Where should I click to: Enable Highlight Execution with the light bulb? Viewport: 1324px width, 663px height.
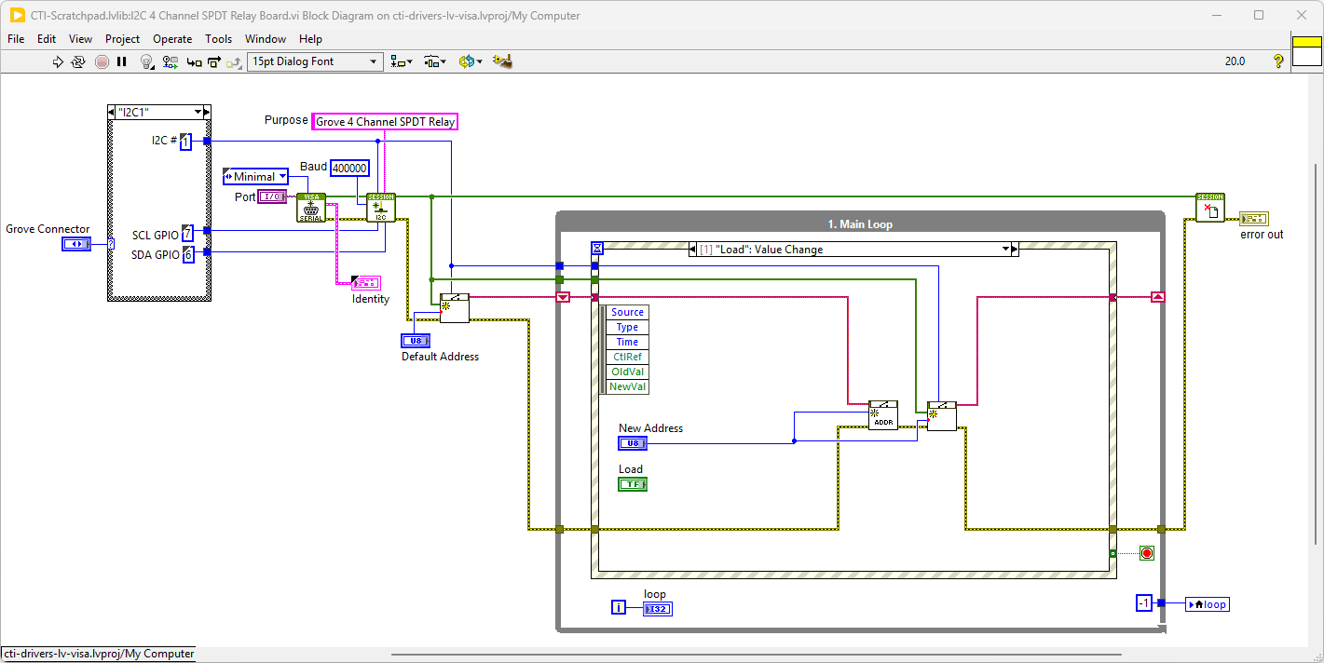point(146,61)
